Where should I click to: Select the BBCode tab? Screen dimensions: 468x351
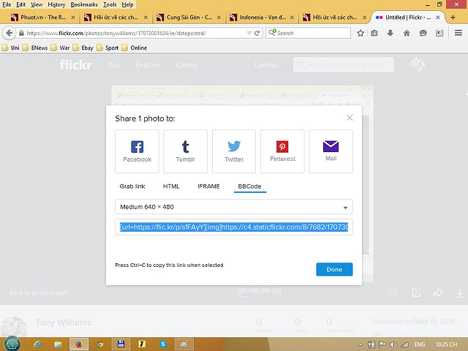249,186
